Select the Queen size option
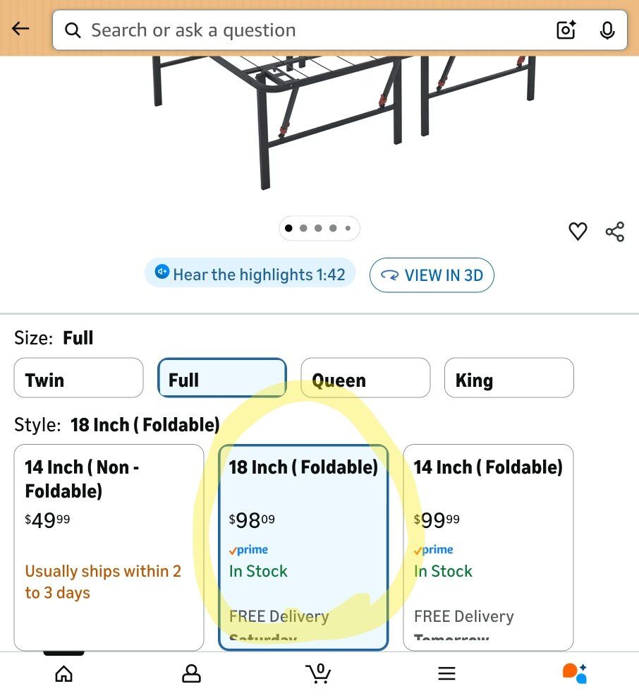Image resolution: width=639 pixels, height=696 pixels. 365,378
